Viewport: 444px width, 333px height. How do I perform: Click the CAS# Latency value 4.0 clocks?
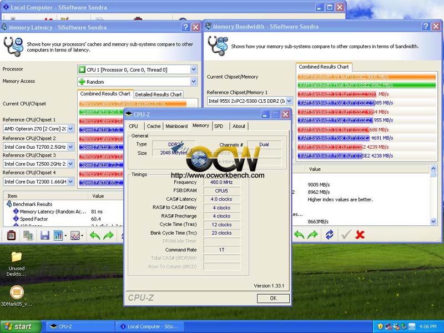click(x=221, y=199)
